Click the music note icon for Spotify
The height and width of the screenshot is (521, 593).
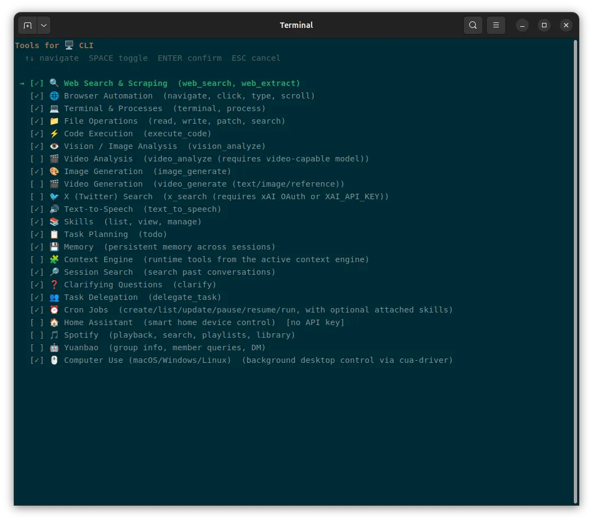[x=54, y=335]
